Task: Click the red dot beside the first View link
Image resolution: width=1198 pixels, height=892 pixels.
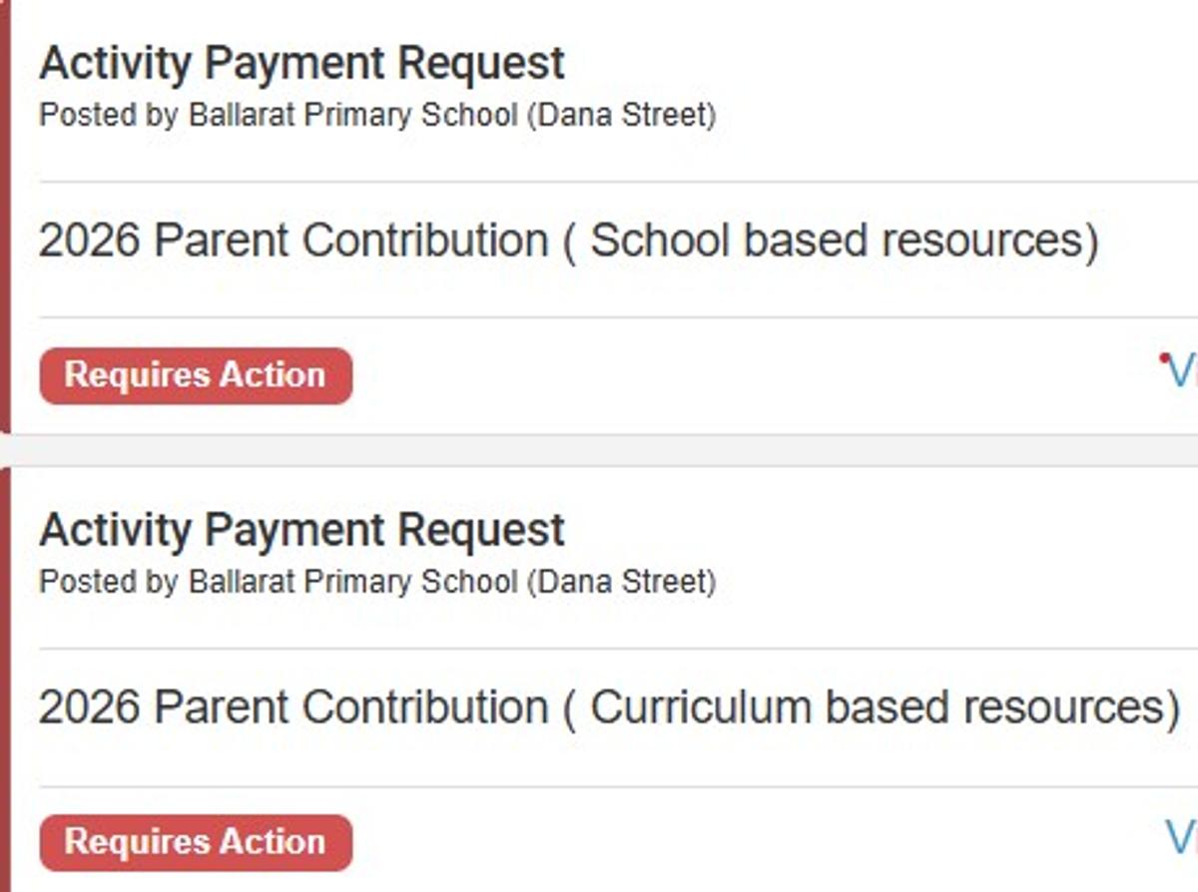Action: 1164,357
